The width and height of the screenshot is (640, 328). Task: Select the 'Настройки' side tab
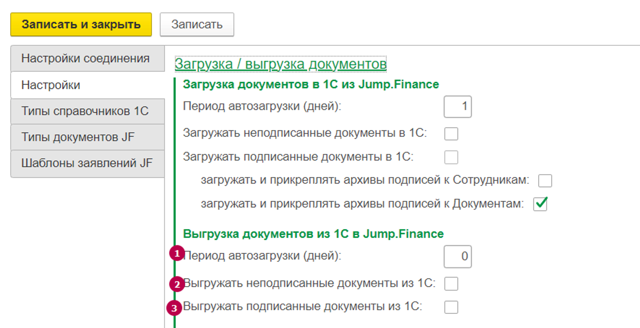[x=51, y=85]
